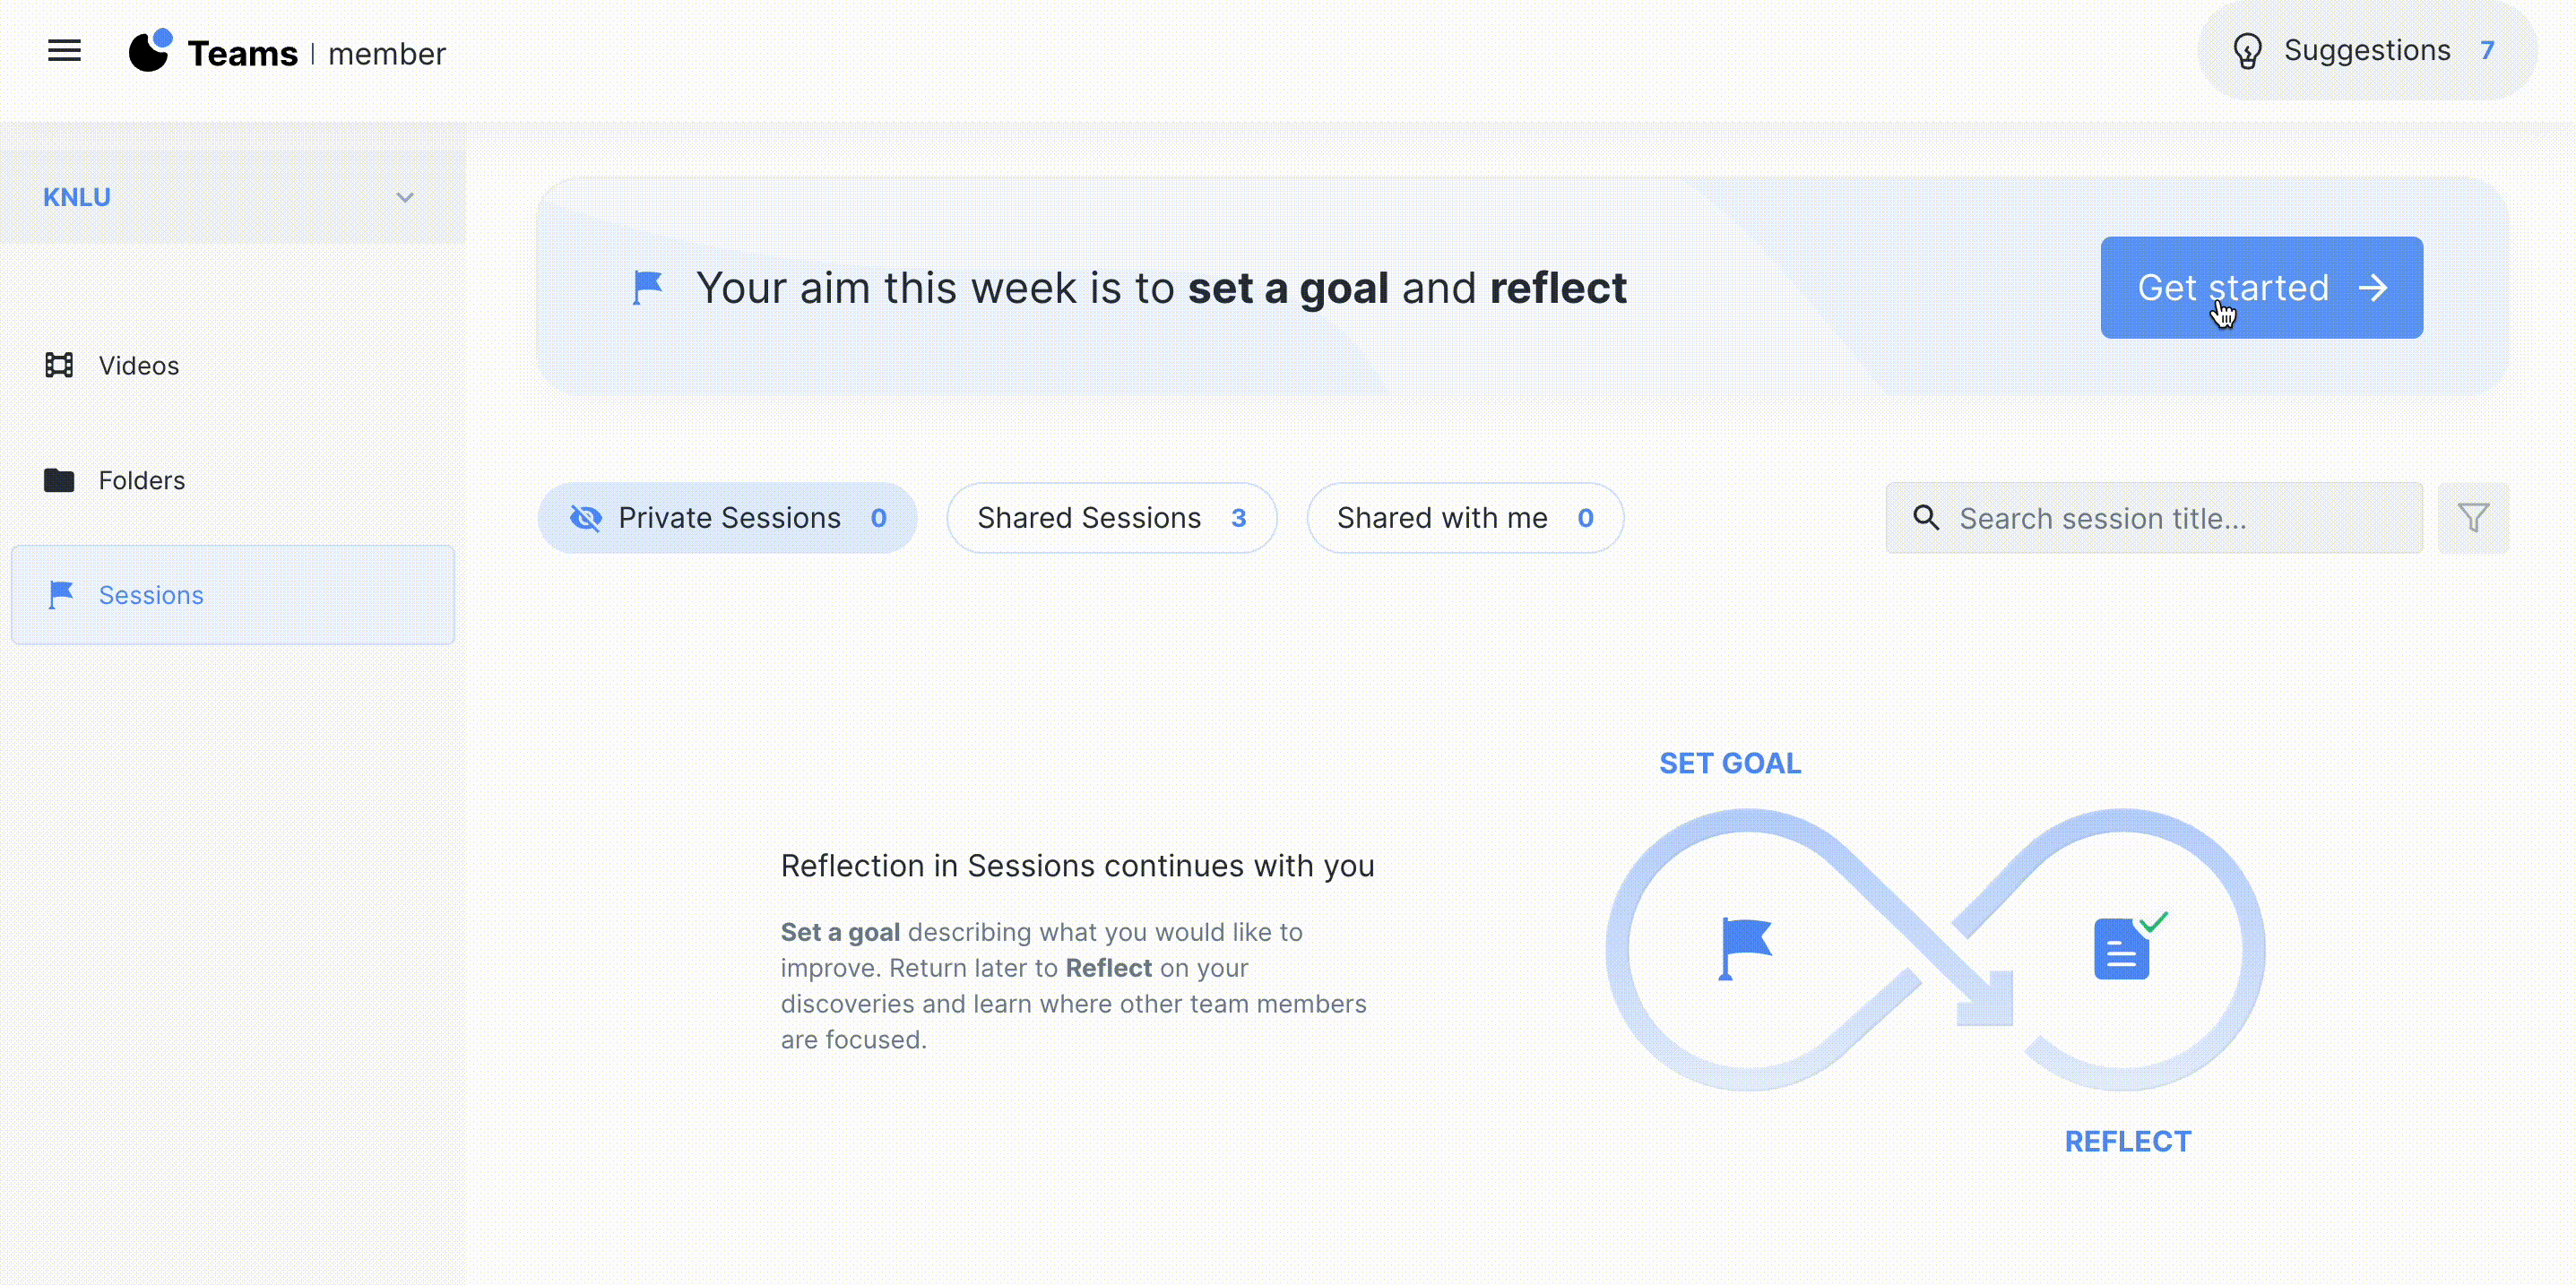Click the Set Goal flag illustration

tap(1745, 948)
